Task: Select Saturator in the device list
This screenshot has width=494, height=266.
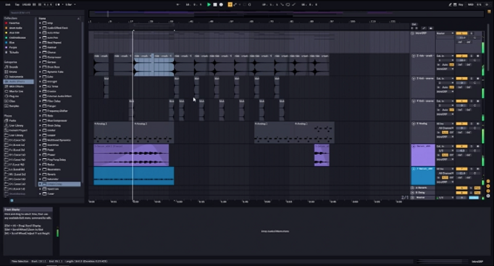Action: [52, 179]
